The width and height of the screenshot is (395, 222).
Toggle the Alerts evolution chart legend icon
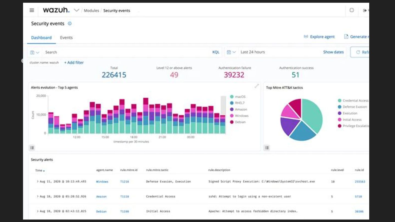point(32,148)
